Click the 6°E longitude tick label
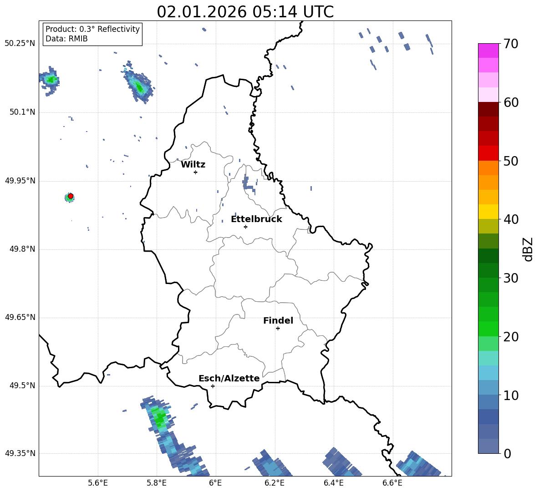Image resolution: width=539 pixels, height=492 pixels. coord(215,483)
